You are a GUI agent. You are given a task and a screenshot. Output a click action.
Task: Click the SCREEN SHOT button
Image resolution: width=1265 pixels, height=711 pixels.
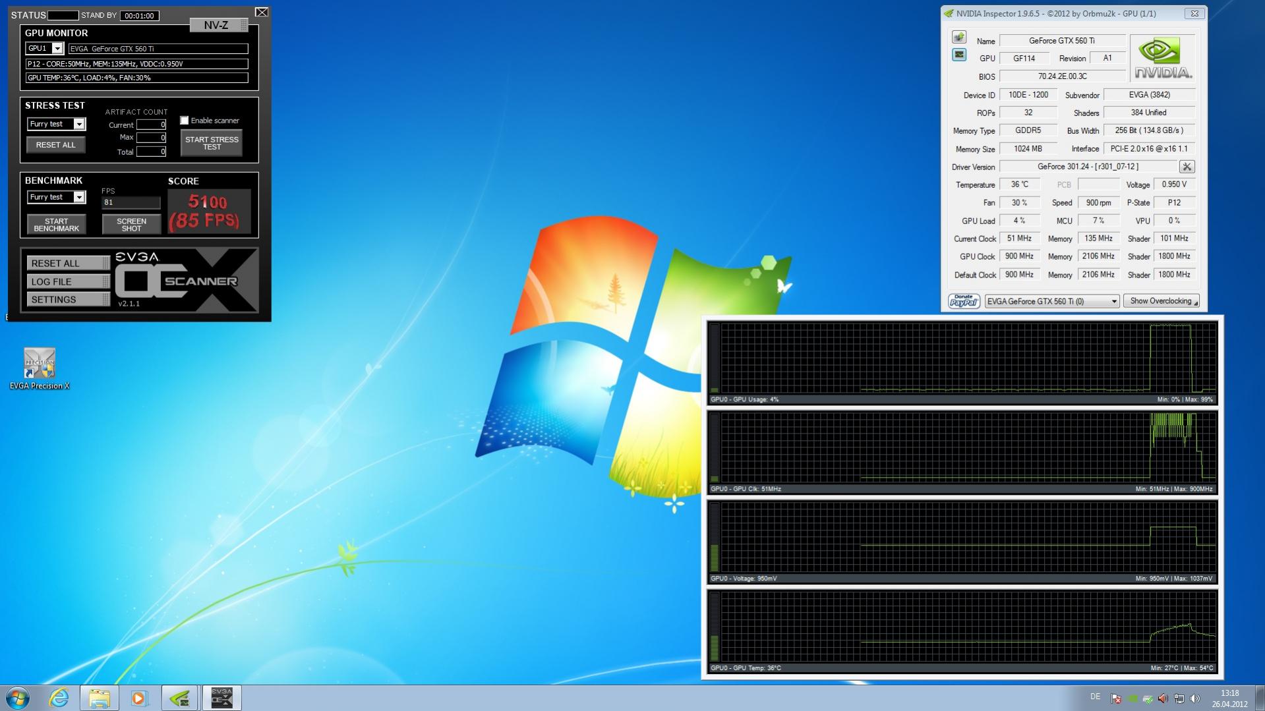[132, 225]
